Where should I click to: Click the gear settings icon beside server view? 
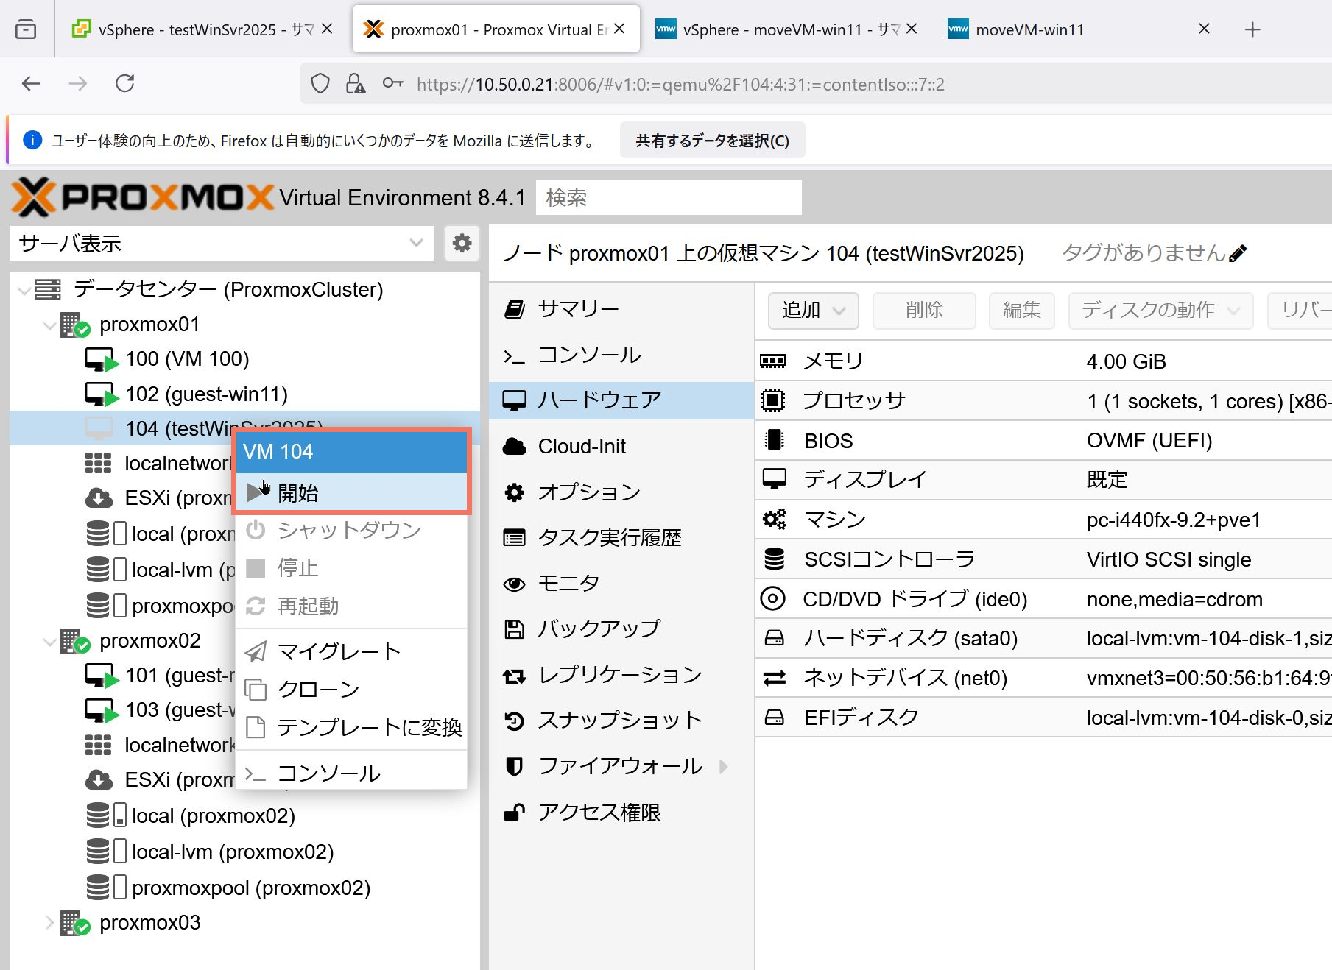click(x=462, y=243)
